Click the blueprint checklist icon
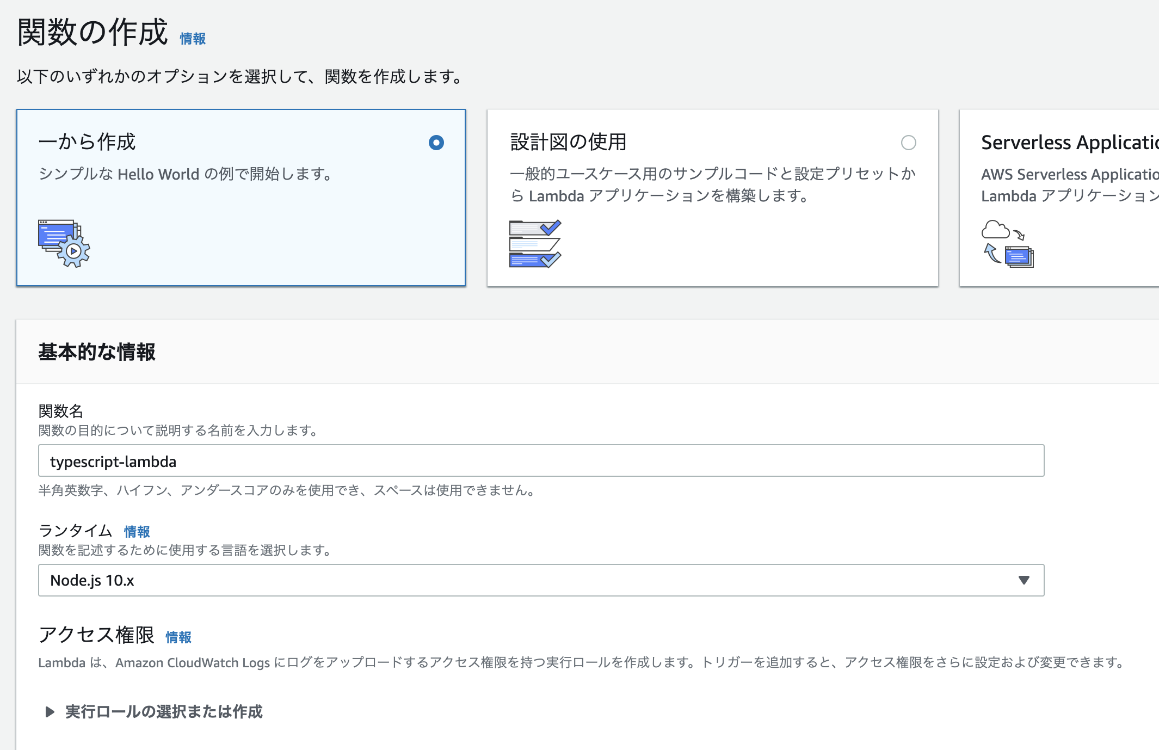The width and height of the screenshot is (1159, 750). 535,243
